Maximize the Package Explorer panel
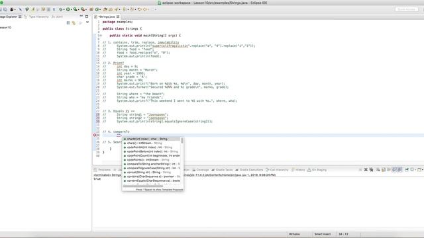The height and width of the screenshot is (238, 424). [x=87, y=17]
